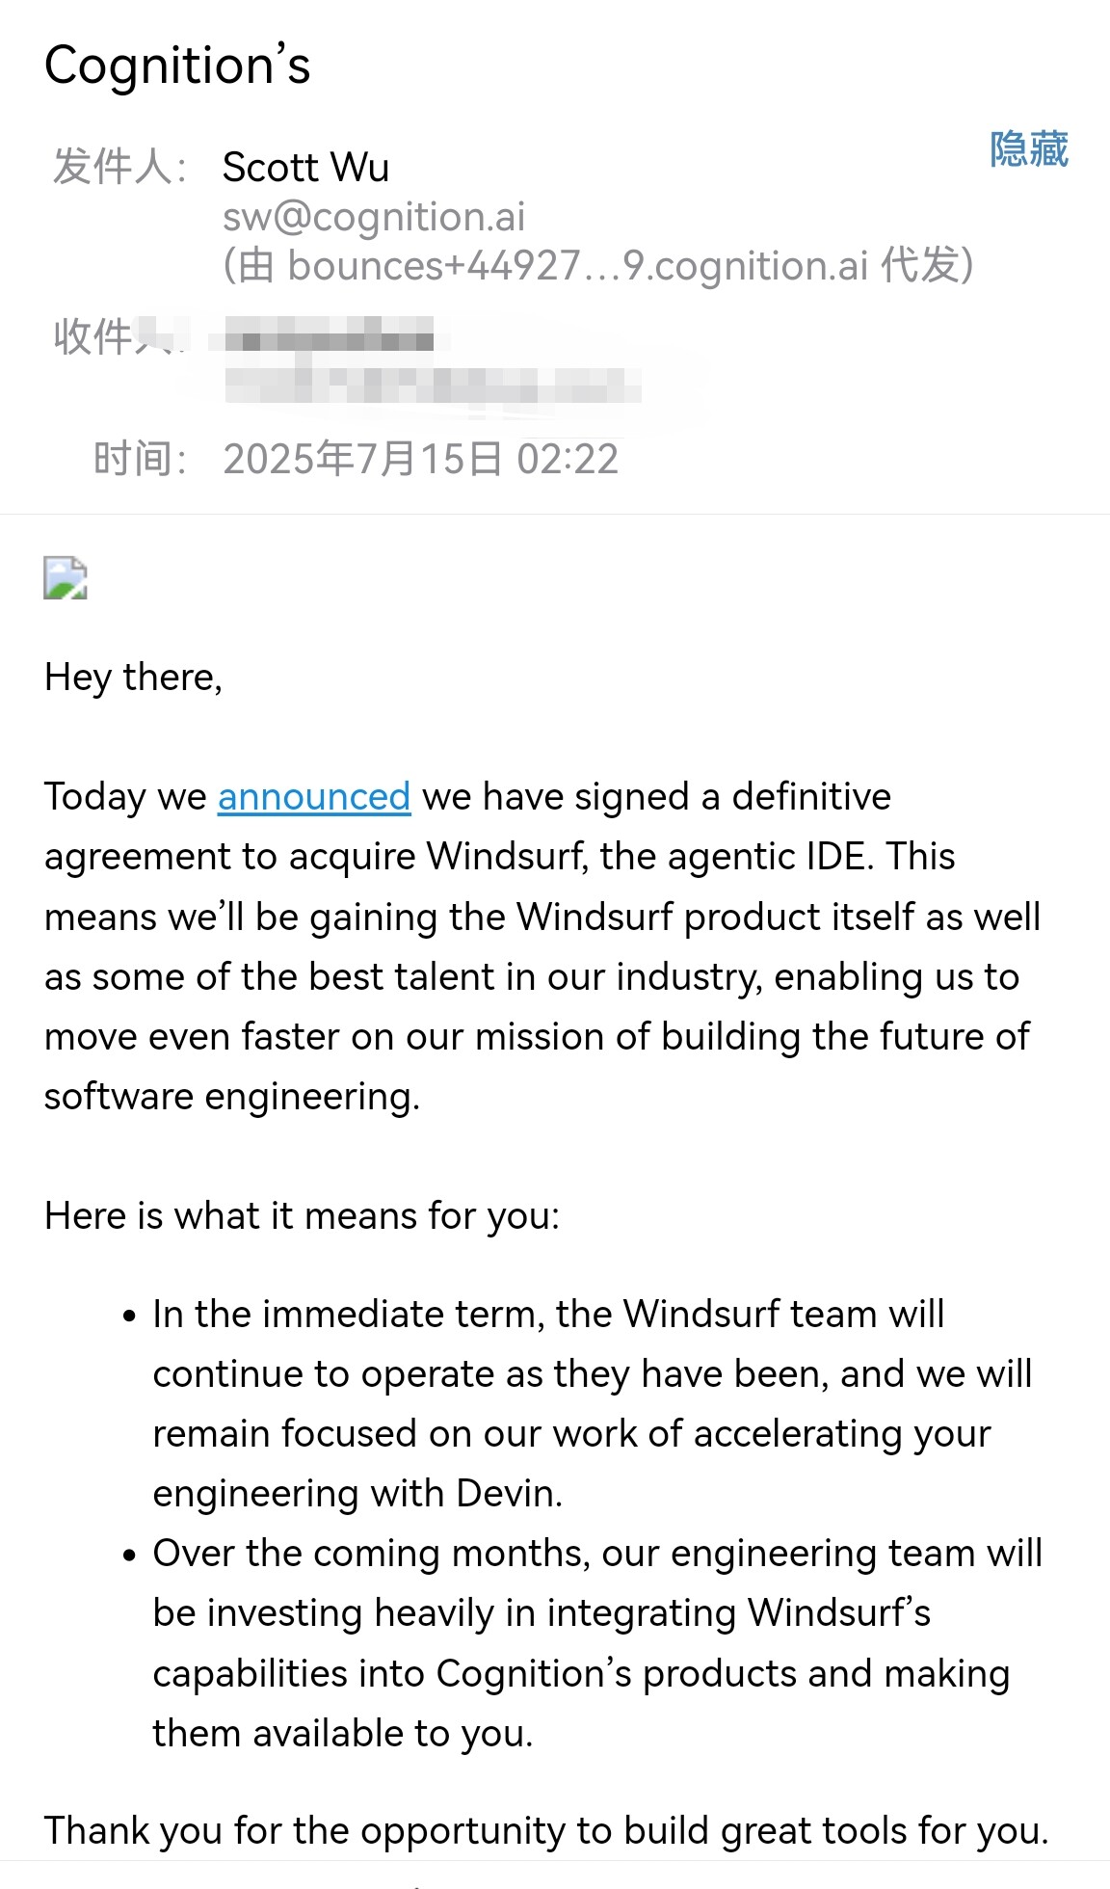Image resolution: width=1110 pixels, height=1889 pixels.
Task: Tap the blurred recipient name
Action: (x=330, y=339)
